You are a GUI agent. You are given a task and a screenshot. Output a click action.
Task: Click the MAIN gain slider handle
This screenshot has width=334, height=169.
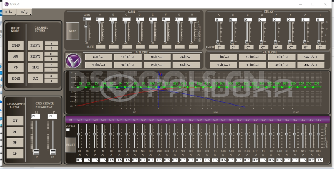click(86, 26)
